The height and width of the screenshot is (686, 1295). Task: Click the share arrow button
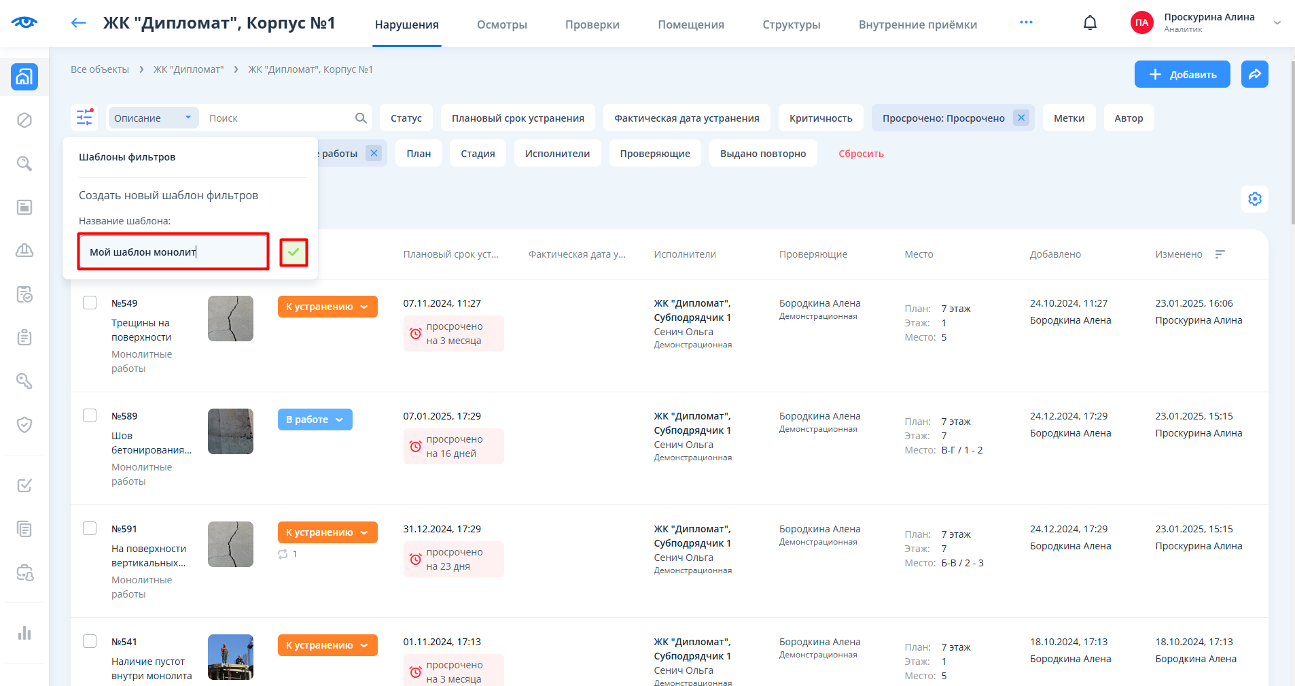point(1254,74)
